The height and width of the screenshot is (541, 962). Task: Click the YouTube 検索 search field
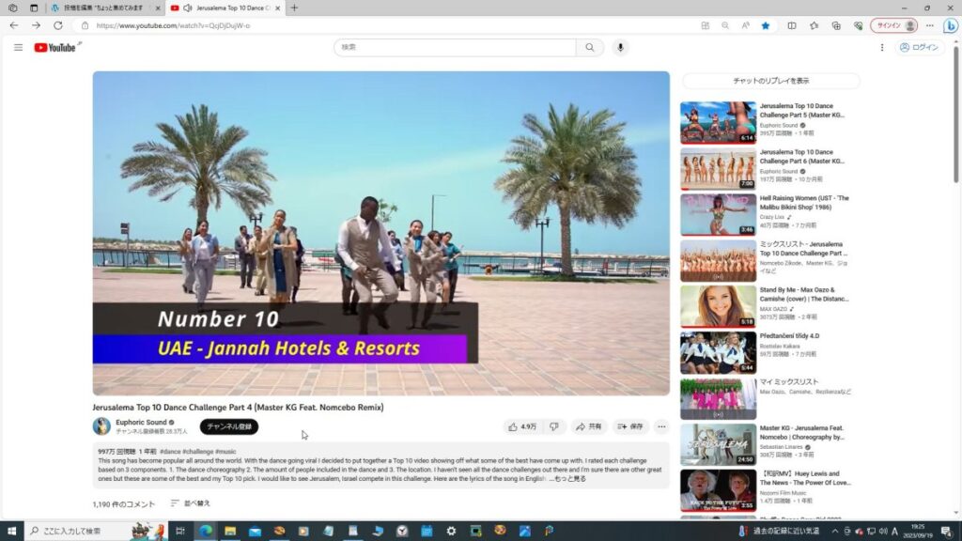click(x=455, y=47)
